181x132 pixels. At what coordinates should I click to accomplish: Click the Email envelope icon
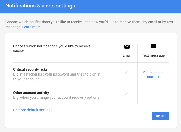[127, 47]
